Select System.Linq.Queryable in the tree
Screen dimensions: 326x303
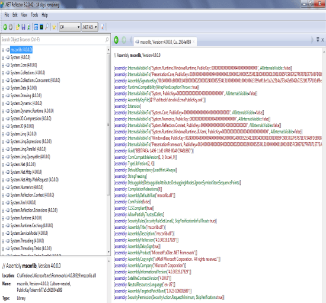pos(30,157)
